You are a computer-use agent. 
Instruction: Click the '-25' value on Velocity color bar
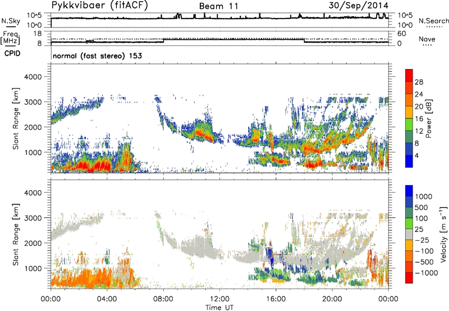pyautogui.click(x=421, y=240)
